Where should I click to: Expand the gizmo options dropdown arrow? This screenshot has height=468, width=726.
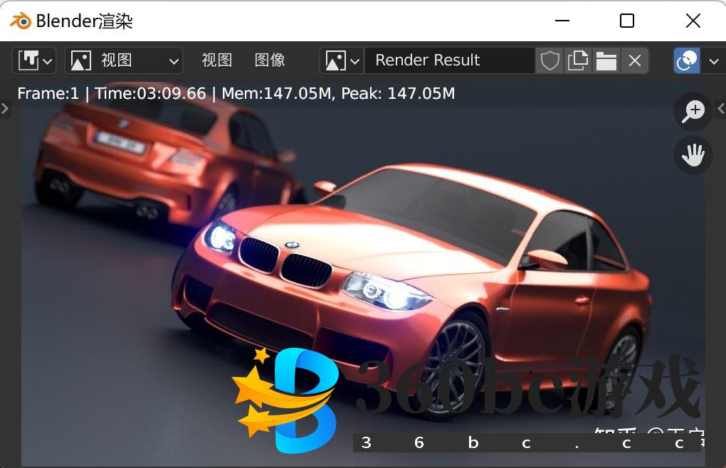point(714,61)
